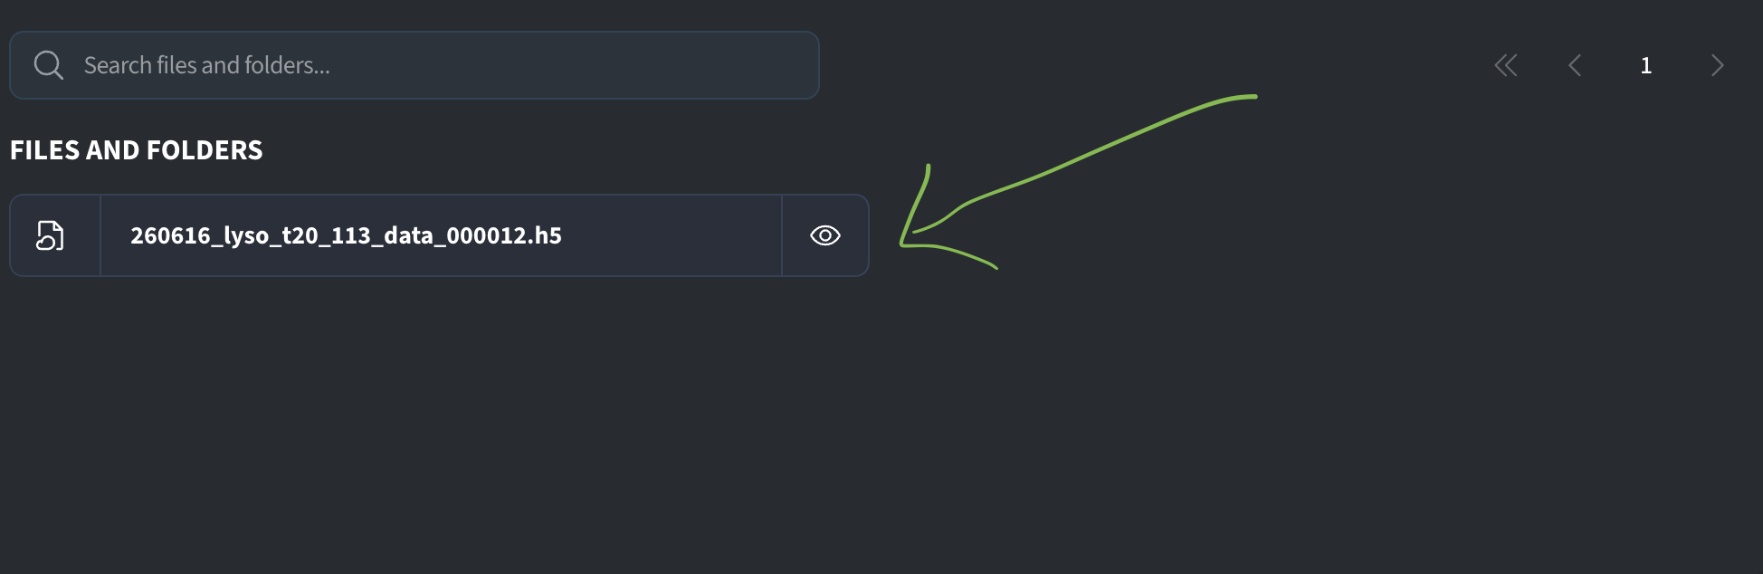Advance pagination with the right arrow
Screen dimensions: 1763x574
(x=1717, y=65)
